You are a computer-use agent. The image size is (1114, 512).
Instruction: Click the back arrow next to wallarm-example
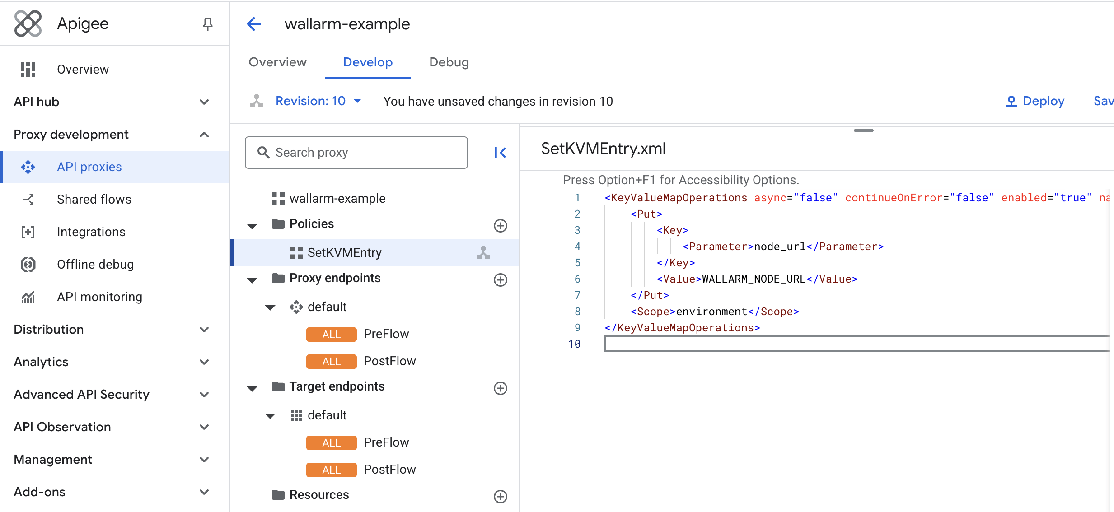click(x=254, y=24)
